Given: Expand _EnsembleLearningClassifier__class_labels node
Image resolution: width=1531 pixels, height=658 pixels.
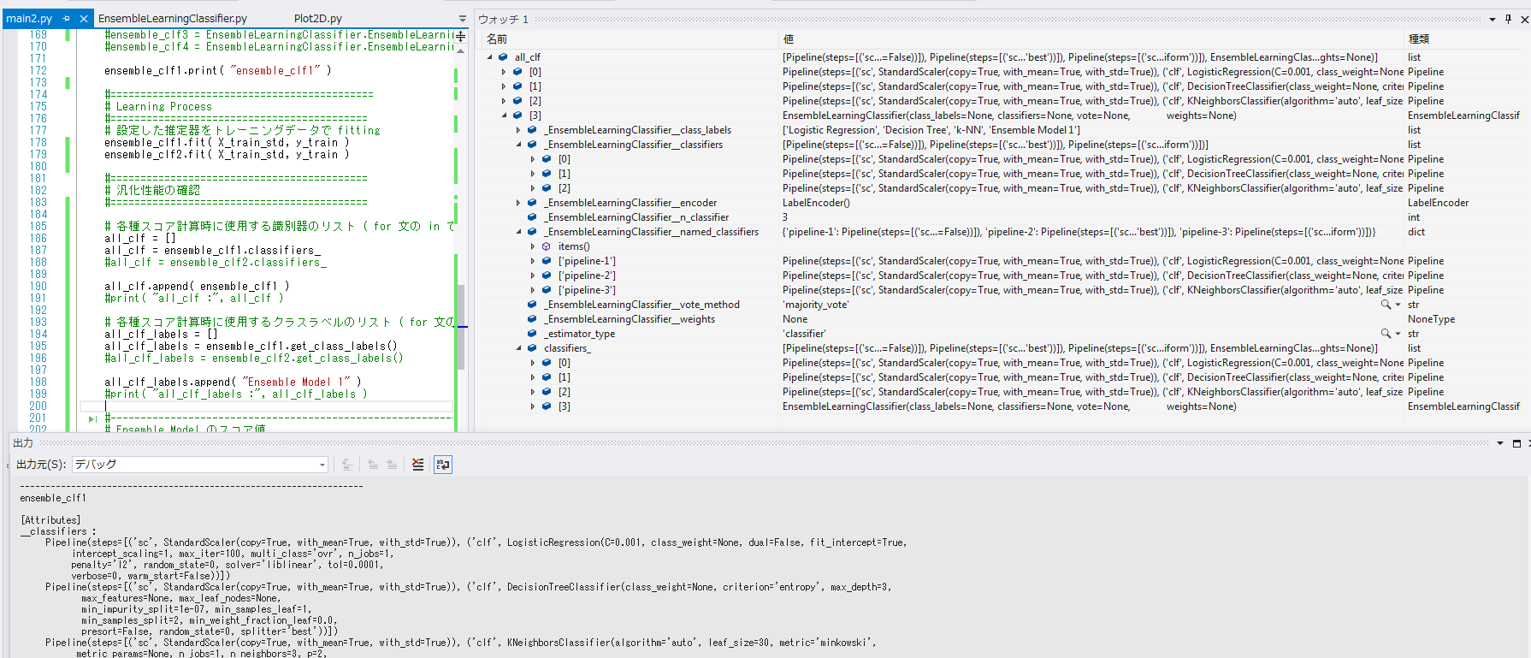Looking at the screenshot, I should pyautogui.click(x=518, y=130).
